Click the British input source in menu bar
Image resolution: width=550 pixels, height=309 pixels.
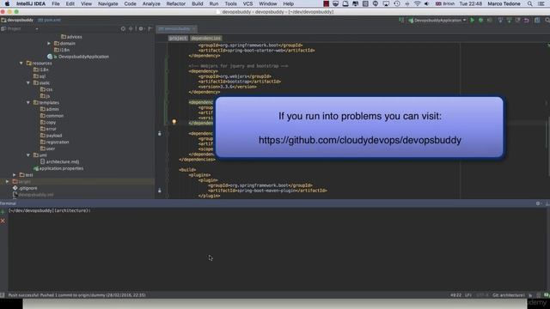445,3
